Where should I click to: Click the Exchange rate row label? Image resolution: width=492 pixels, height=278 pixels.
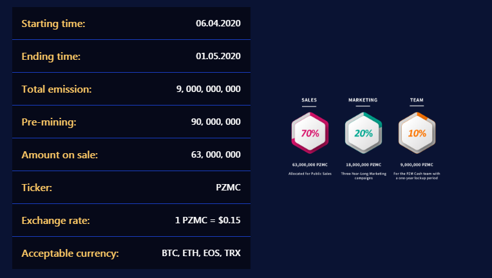click(x=55, y=221)
